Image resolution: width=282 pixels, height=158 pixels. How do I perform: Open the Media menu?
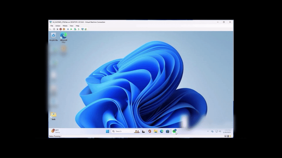point(65,26)
